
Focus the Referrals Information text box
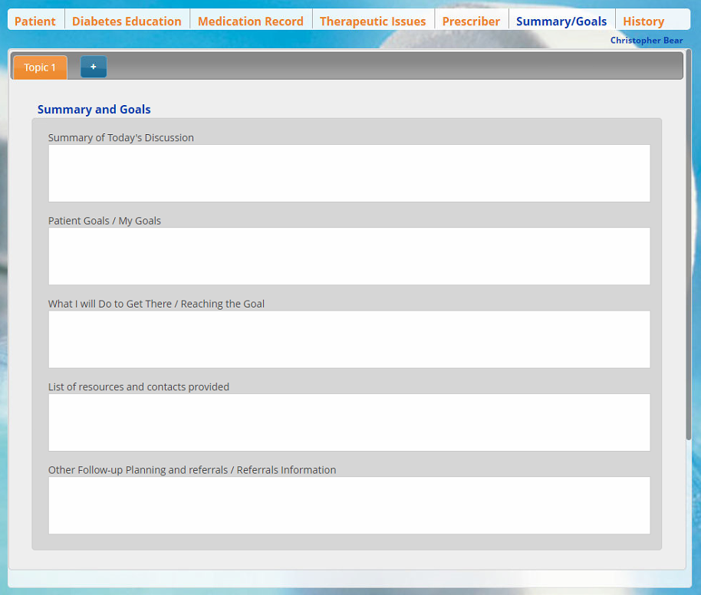[x=349, y=505]
